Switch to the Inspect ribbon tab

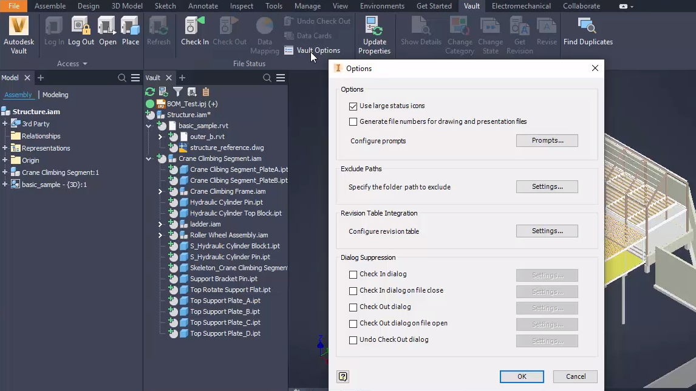click(x=242, y=6)
